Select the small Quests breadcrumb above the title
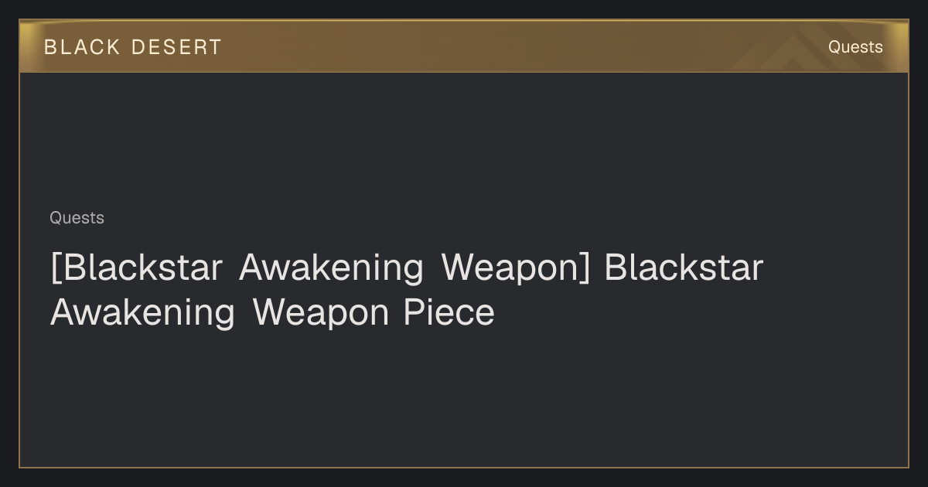This screenshot has width=928, height=487. point(77,218)
